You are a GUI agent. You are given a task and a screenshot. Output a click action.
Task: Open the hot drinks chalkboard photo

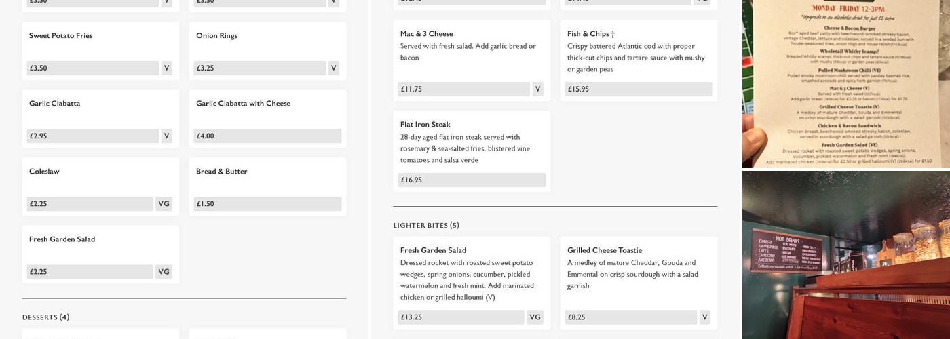pos(845,255)
